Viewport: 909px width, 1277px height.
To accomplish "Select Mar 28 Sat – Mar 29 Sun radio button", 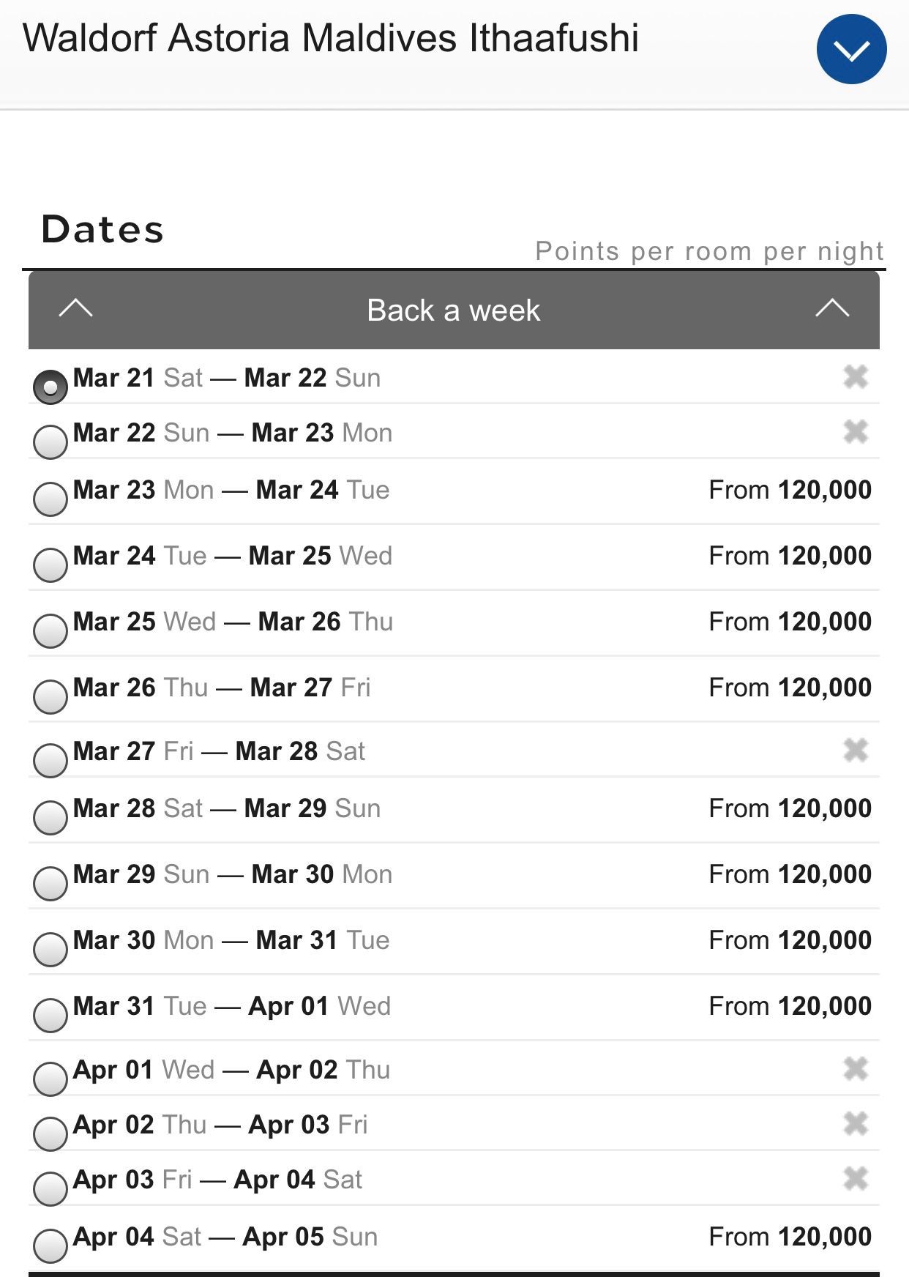I will (50, 818).
